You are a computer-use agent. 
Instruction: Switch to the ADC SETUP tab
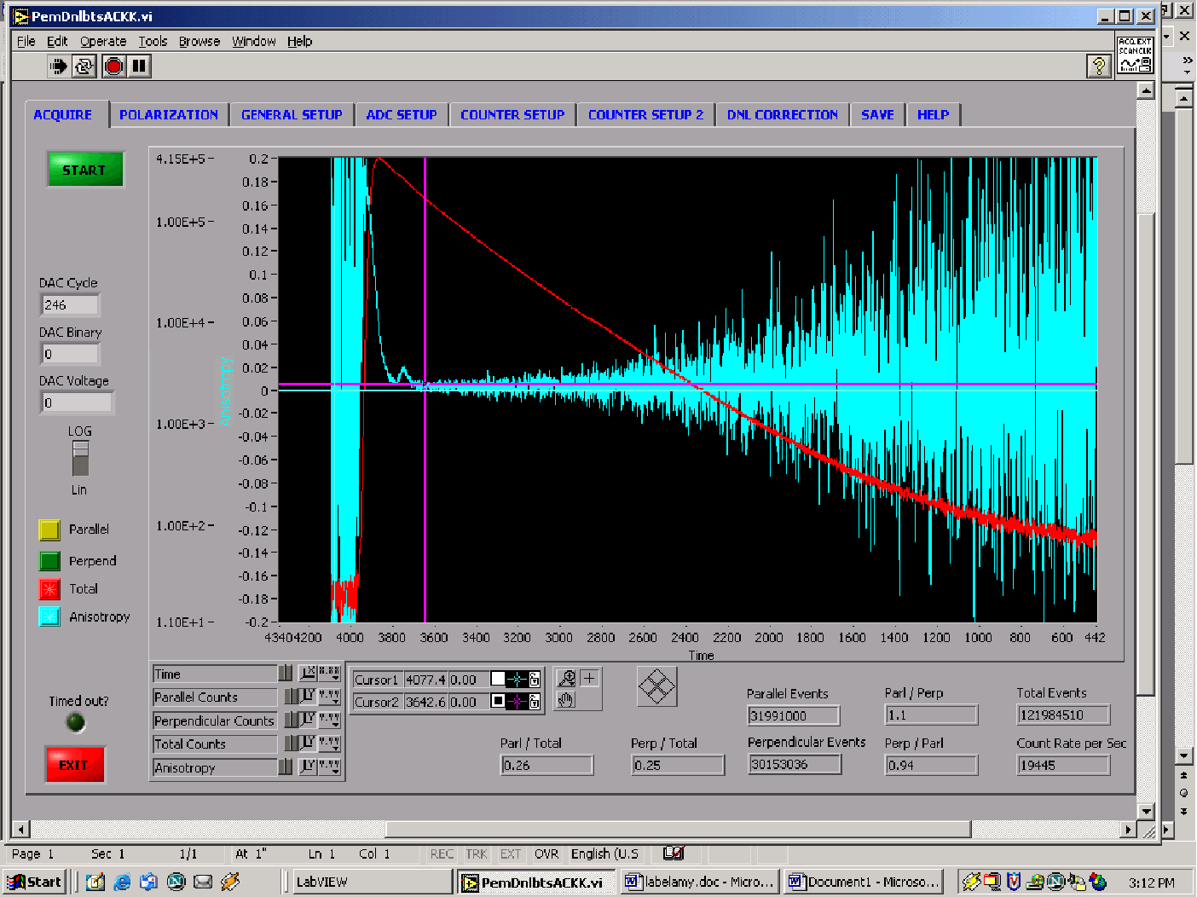[401, 114]
